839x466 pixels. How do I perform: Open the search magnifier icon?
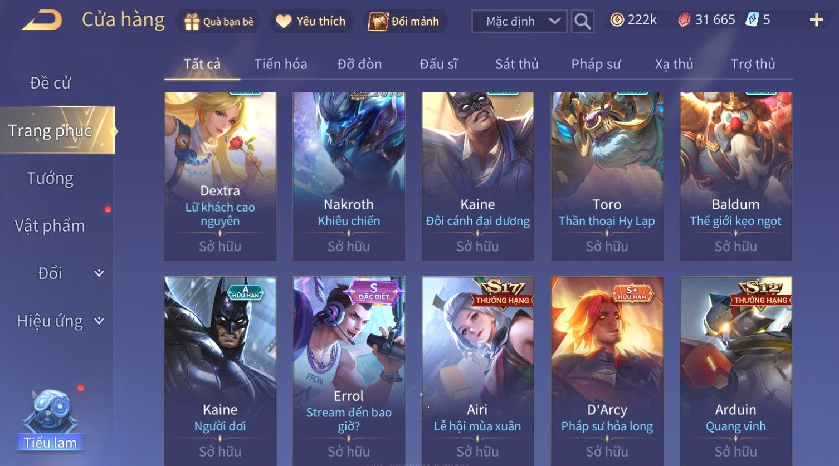pyautogui.click(x=582, y=21)
